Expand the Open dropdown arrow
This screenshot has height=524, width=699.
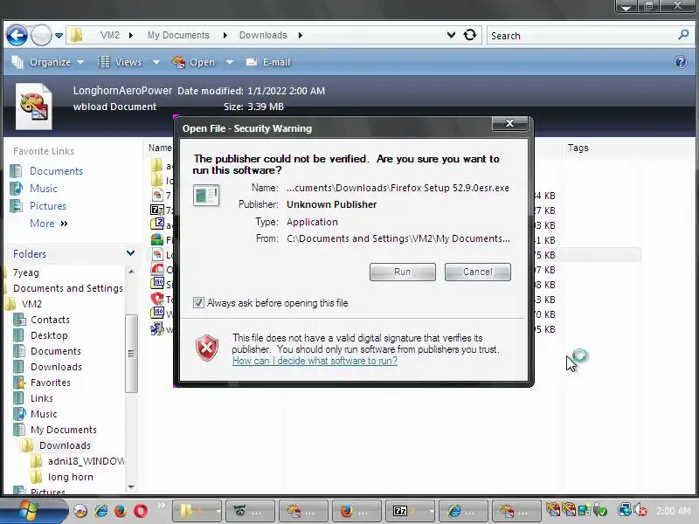coord(230,62)
